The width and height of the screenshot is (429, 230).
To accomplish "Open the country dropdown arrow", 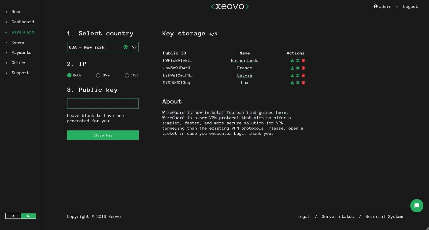I will (x=134, y=47).
